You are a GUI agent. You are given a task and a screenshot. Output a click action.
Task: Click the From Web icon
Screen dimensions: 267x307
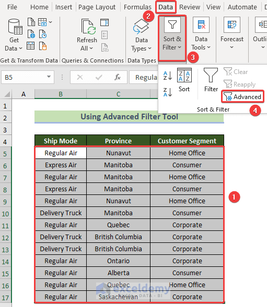tap(31, 34)
